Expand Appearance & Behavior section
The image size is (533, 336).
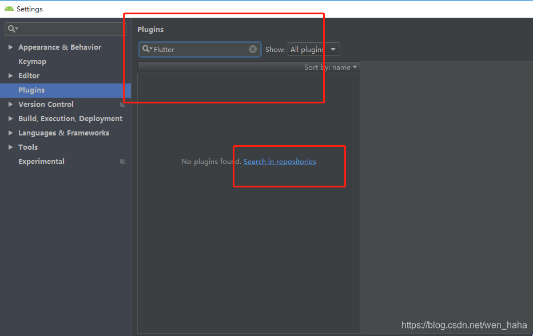tap(10, 47)
